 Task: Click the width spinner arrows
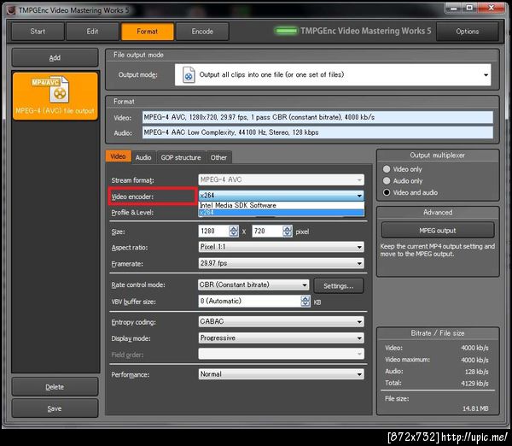tap(234, 232)
